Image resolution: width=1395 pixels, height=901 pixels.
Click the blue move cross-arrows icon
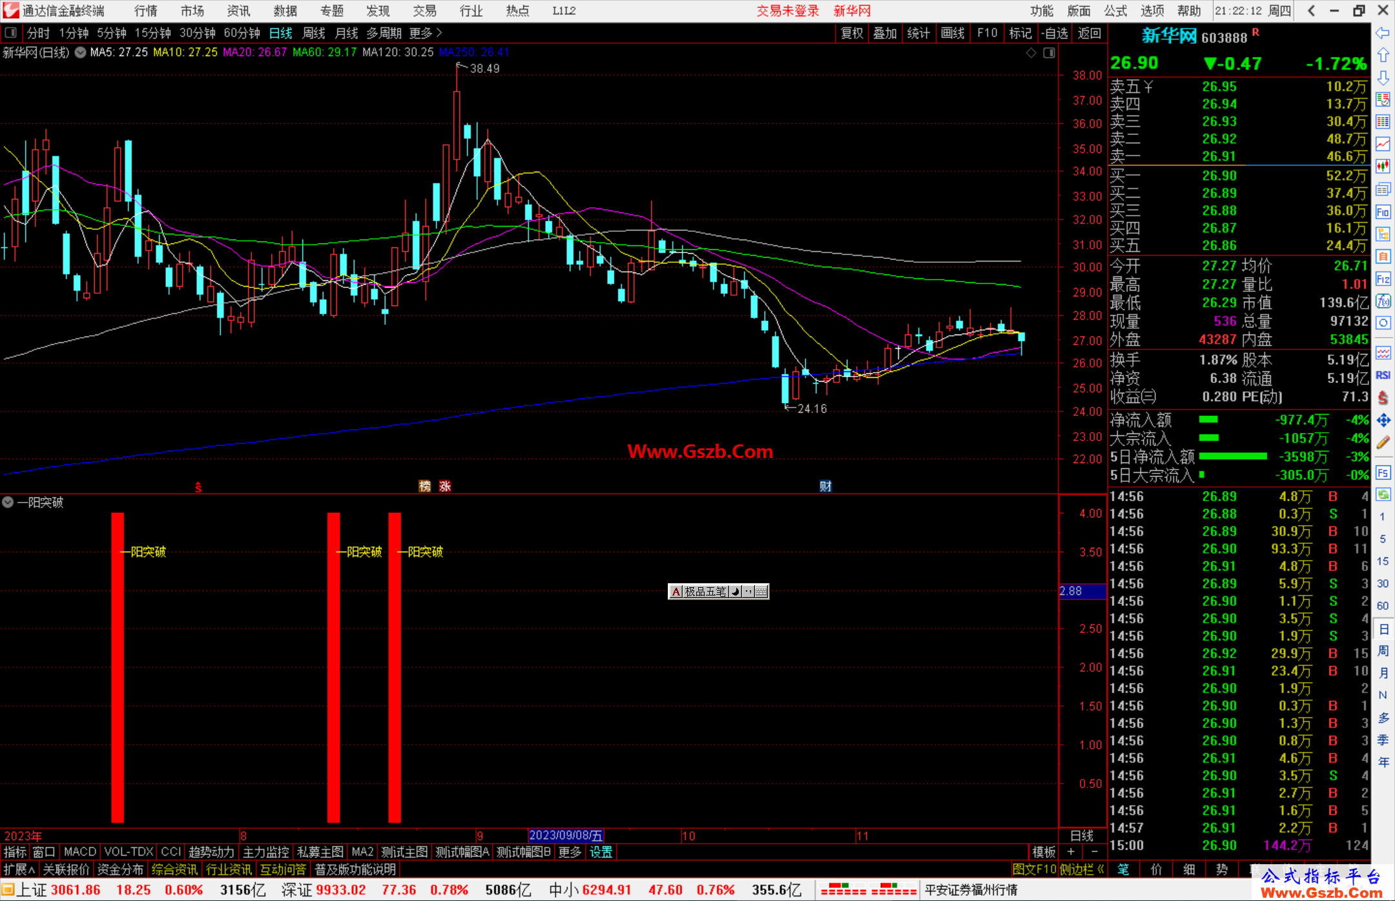pos(1383,420)
